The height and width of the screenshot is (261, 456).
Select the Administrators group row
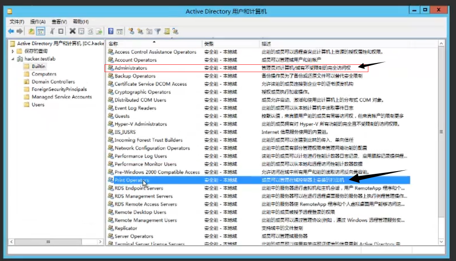(131, 68)
